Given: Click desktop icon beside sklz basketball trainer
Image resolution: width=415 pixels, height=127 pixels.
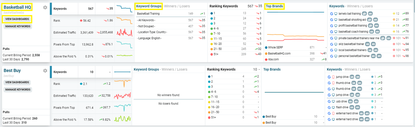Looking at the screenshot, I should [336, 44].
